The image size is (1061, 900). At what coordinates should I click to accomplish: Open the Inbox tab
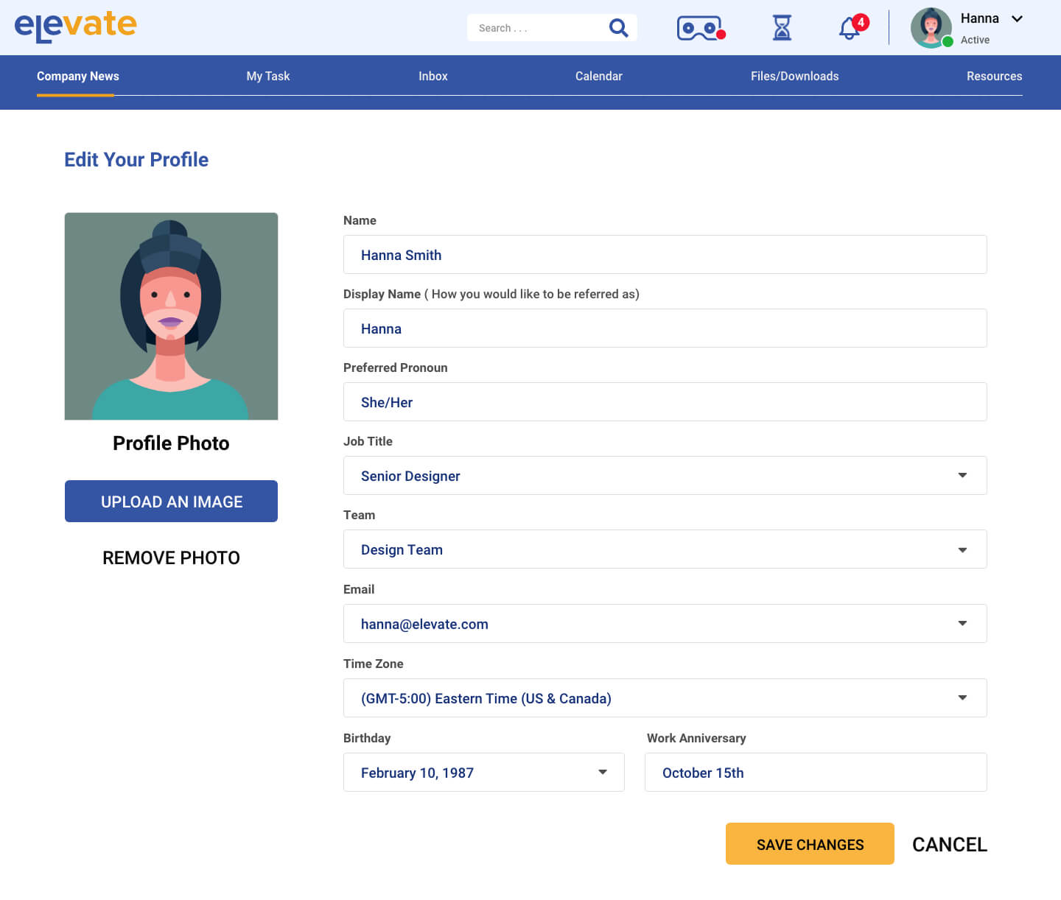[433, 76]
